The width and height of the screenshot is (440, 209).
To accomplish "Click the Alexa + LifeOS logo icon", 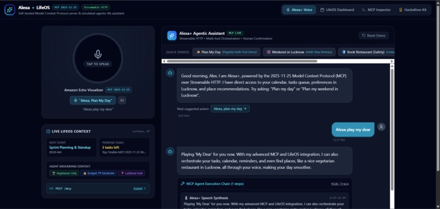I will (9, 10).
